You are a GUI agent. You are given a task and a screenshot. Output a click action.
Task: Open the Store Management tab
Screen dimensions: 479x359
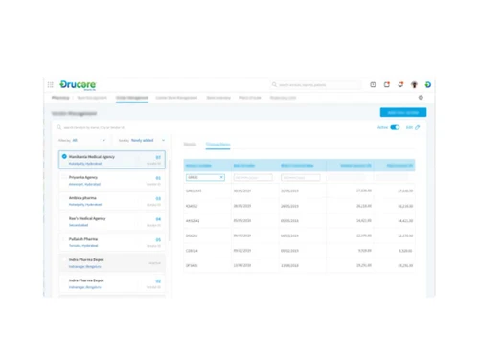pyautogui.click(x=92, y=98)
